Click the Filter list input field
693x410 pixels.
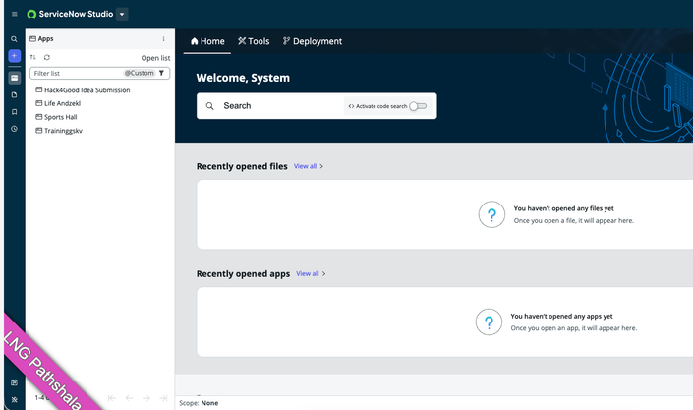click(74, 73)
